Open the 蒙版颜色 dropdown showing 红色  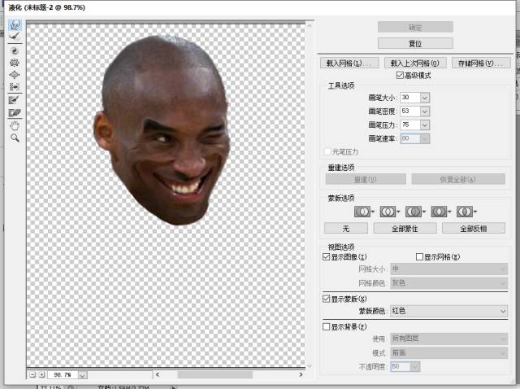coord(448,311)
